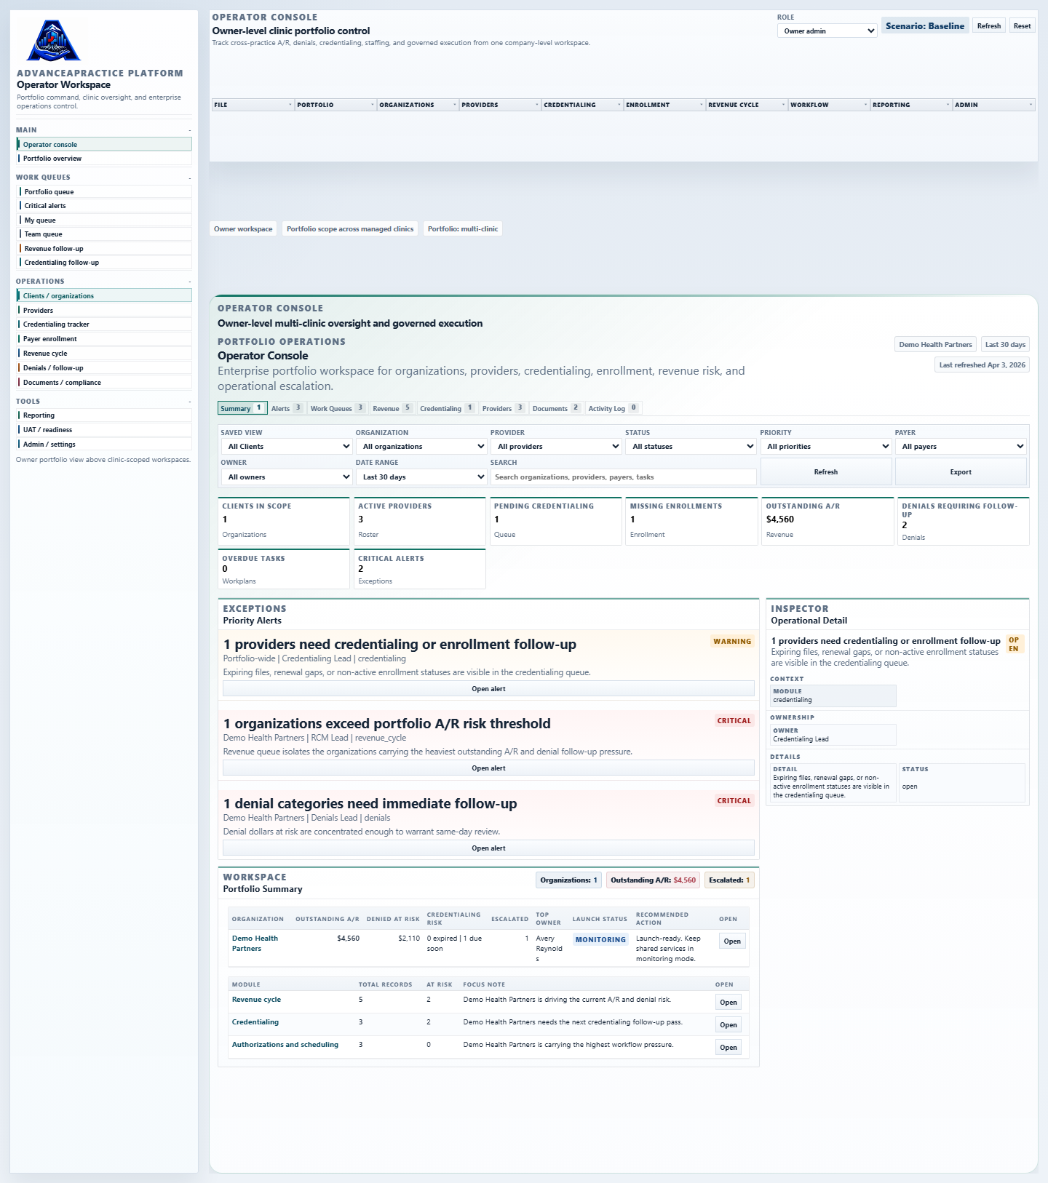Expand the Organization filter dropdown
Viewport: 1048px width, 1183px height.
422,447
